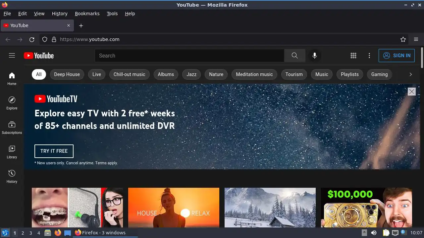Viewport: 424px width, 238px height.
Task: Click the TRY IT FREE button
Action: (54, 151)
